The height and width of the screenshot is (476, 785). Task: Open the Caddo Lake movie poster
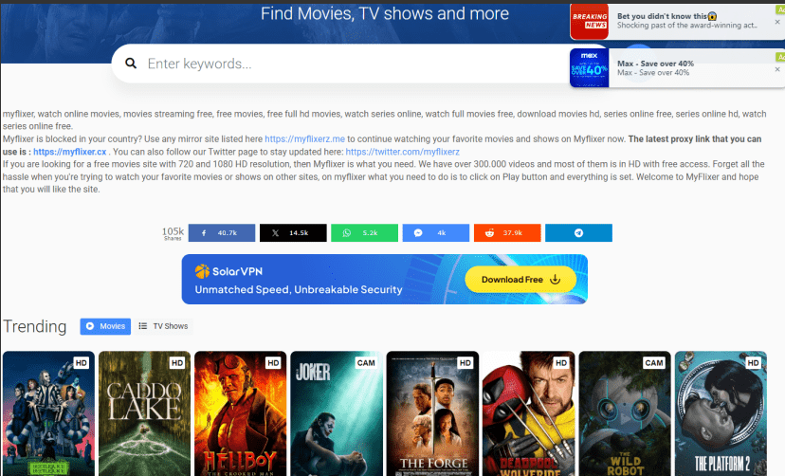click(x=144, y=413)
